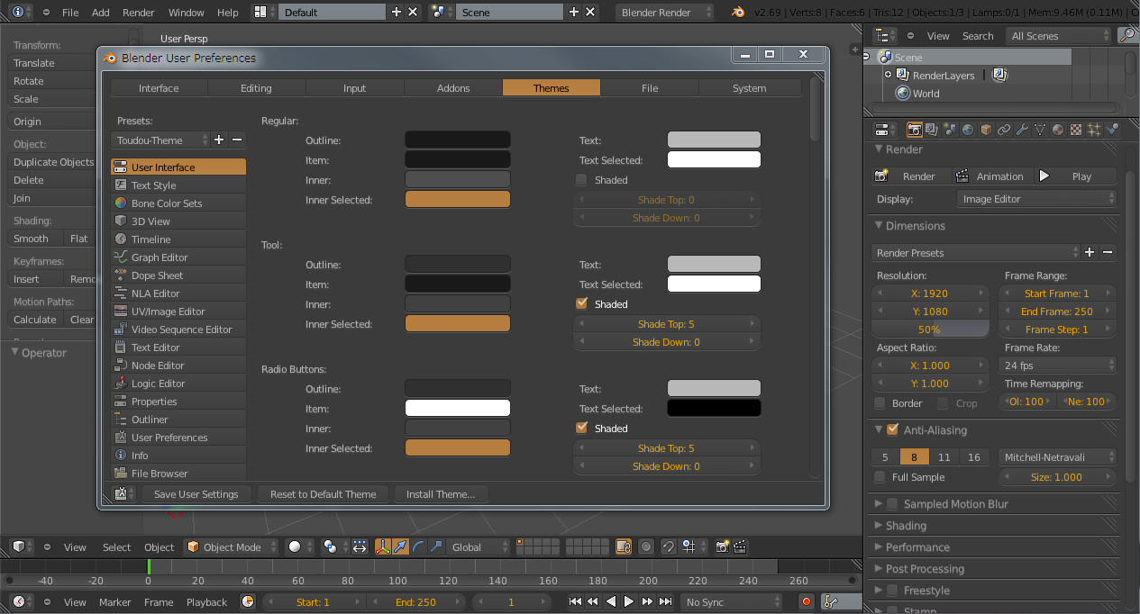Enable Shaded checkbox under Regular
The width and height of the screenshot is (1140, 614).
click(581, 180)
